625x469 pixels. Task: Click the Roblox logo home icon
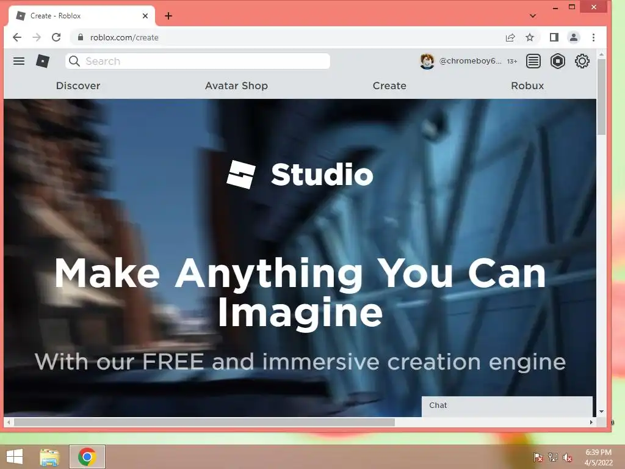click(43, 61)
